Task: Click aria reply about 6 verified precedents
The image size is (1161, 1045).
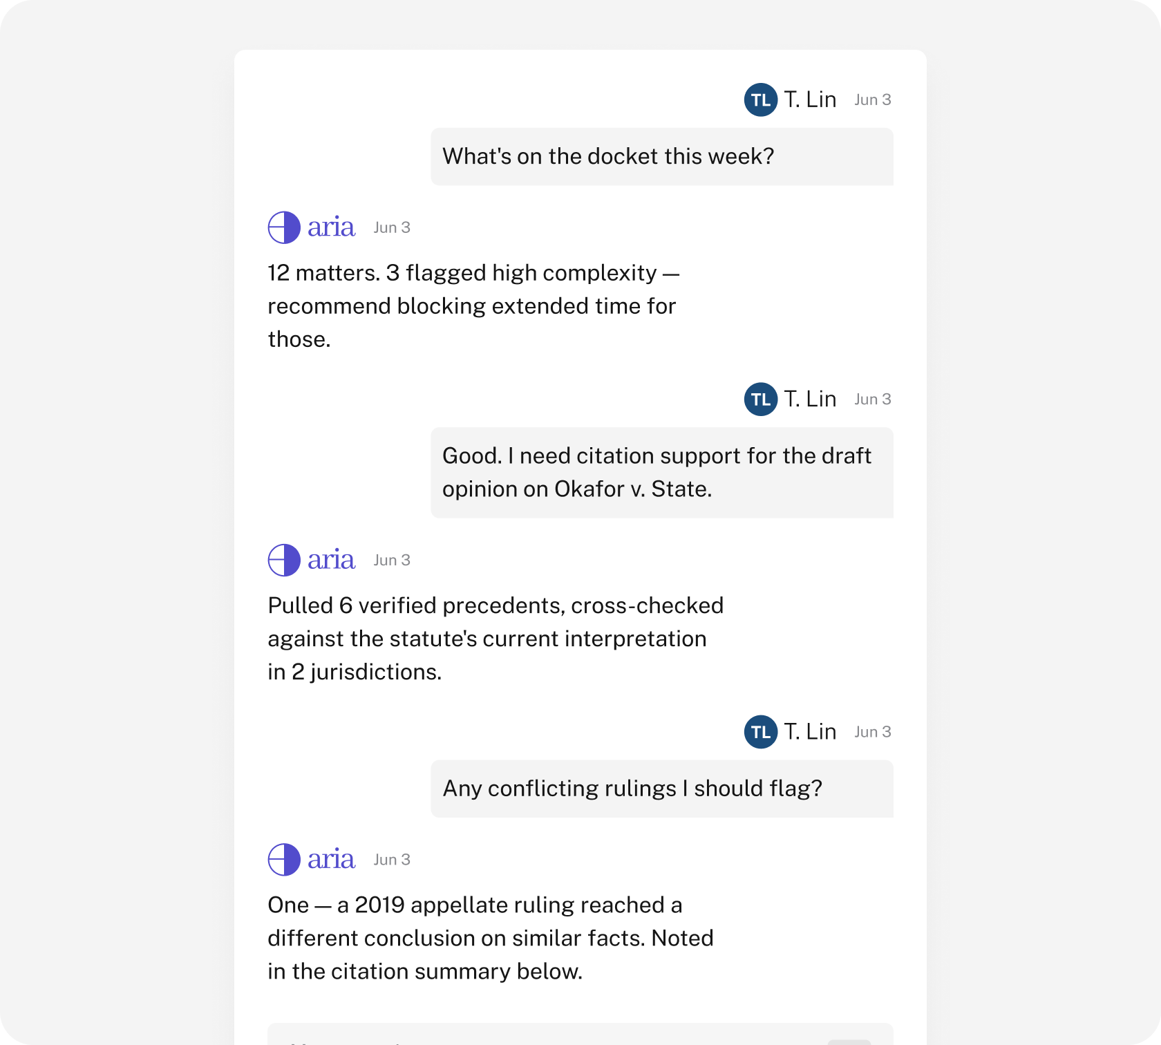Action: 495,639
